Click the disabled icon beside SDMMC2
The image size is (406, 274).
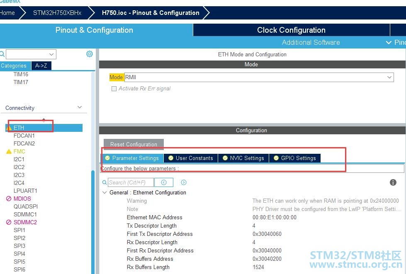tap(9, 222)
